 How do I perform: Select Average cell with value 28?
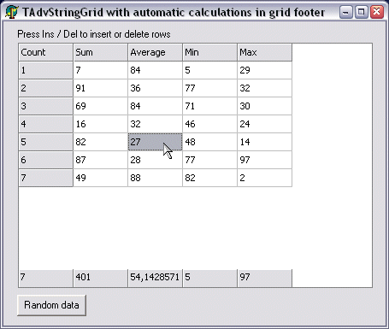click(x=155, y=160)
